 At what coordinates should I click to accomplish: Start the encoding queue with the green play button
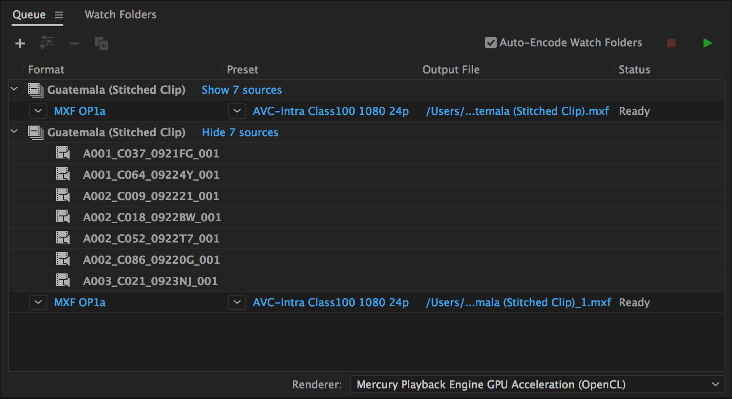(707, 43)
